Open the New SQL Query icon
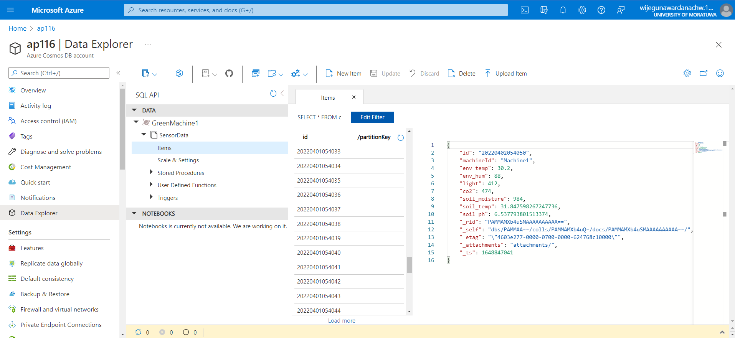 point(256,73)
